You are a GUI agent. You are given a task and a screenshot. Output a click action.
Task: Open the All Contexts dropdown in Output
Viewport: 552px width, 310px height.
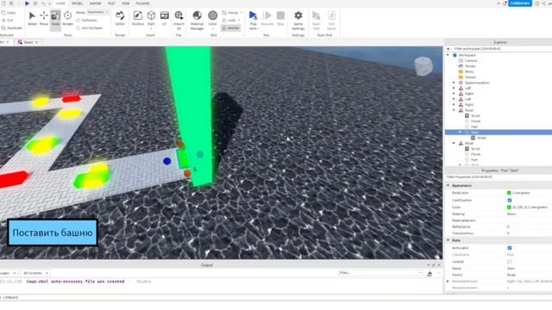point(35,273)
